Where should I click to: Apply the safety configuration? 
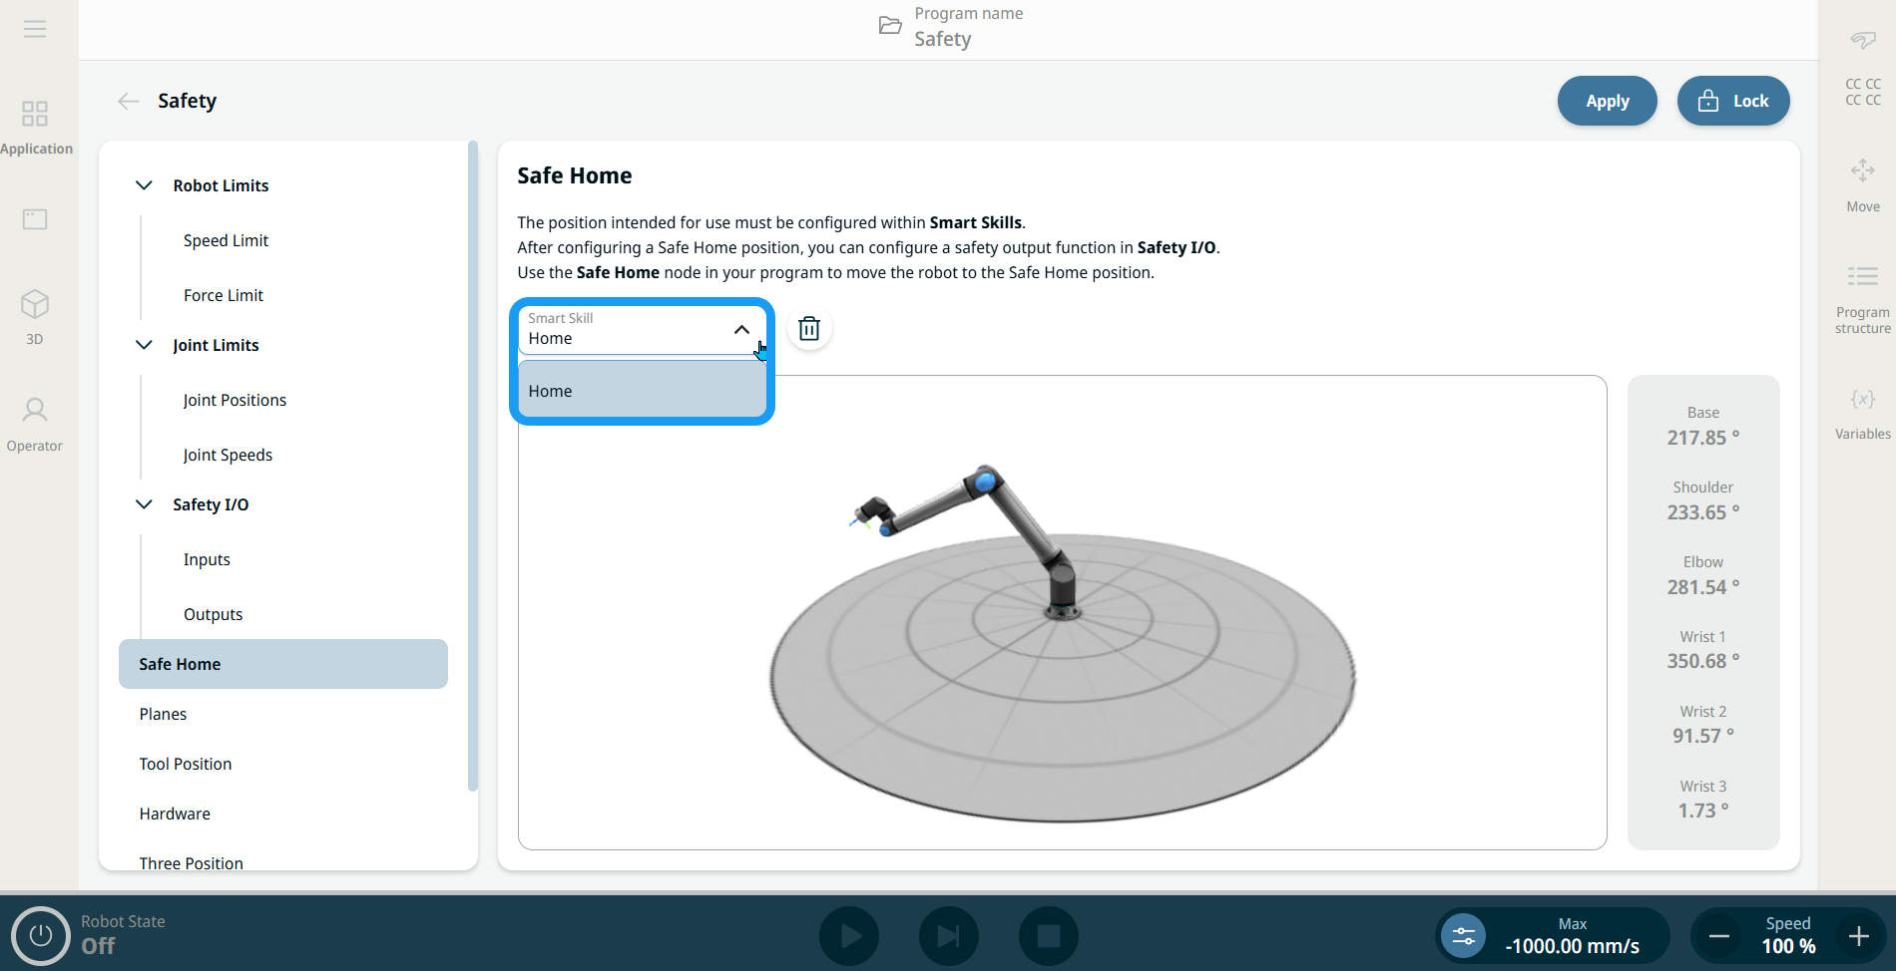point(1607,101)
